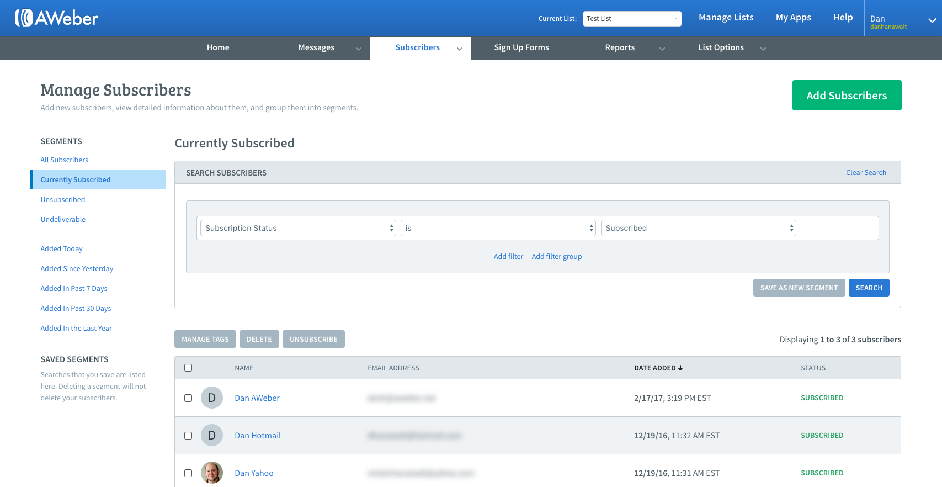Expand the Subscribers menu chevron
The width and height of the screenshot is (942, 487).
click(x=460, y=49)
